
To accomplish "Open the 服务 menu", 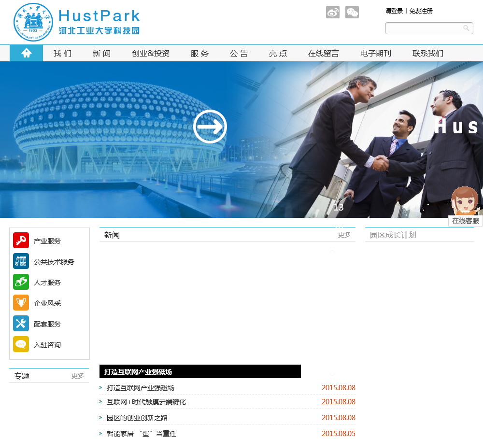I will [x=199, y=53].
